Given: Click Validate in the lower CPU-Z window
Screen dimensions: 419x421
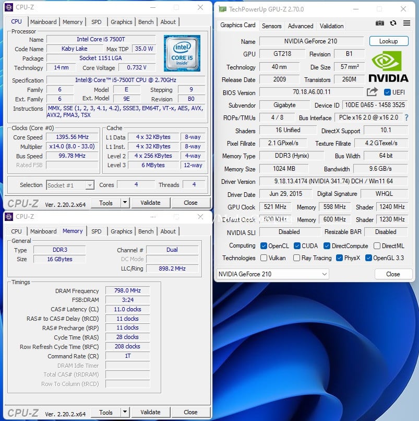Looking at the screenshot, I should tap(150, 412).
